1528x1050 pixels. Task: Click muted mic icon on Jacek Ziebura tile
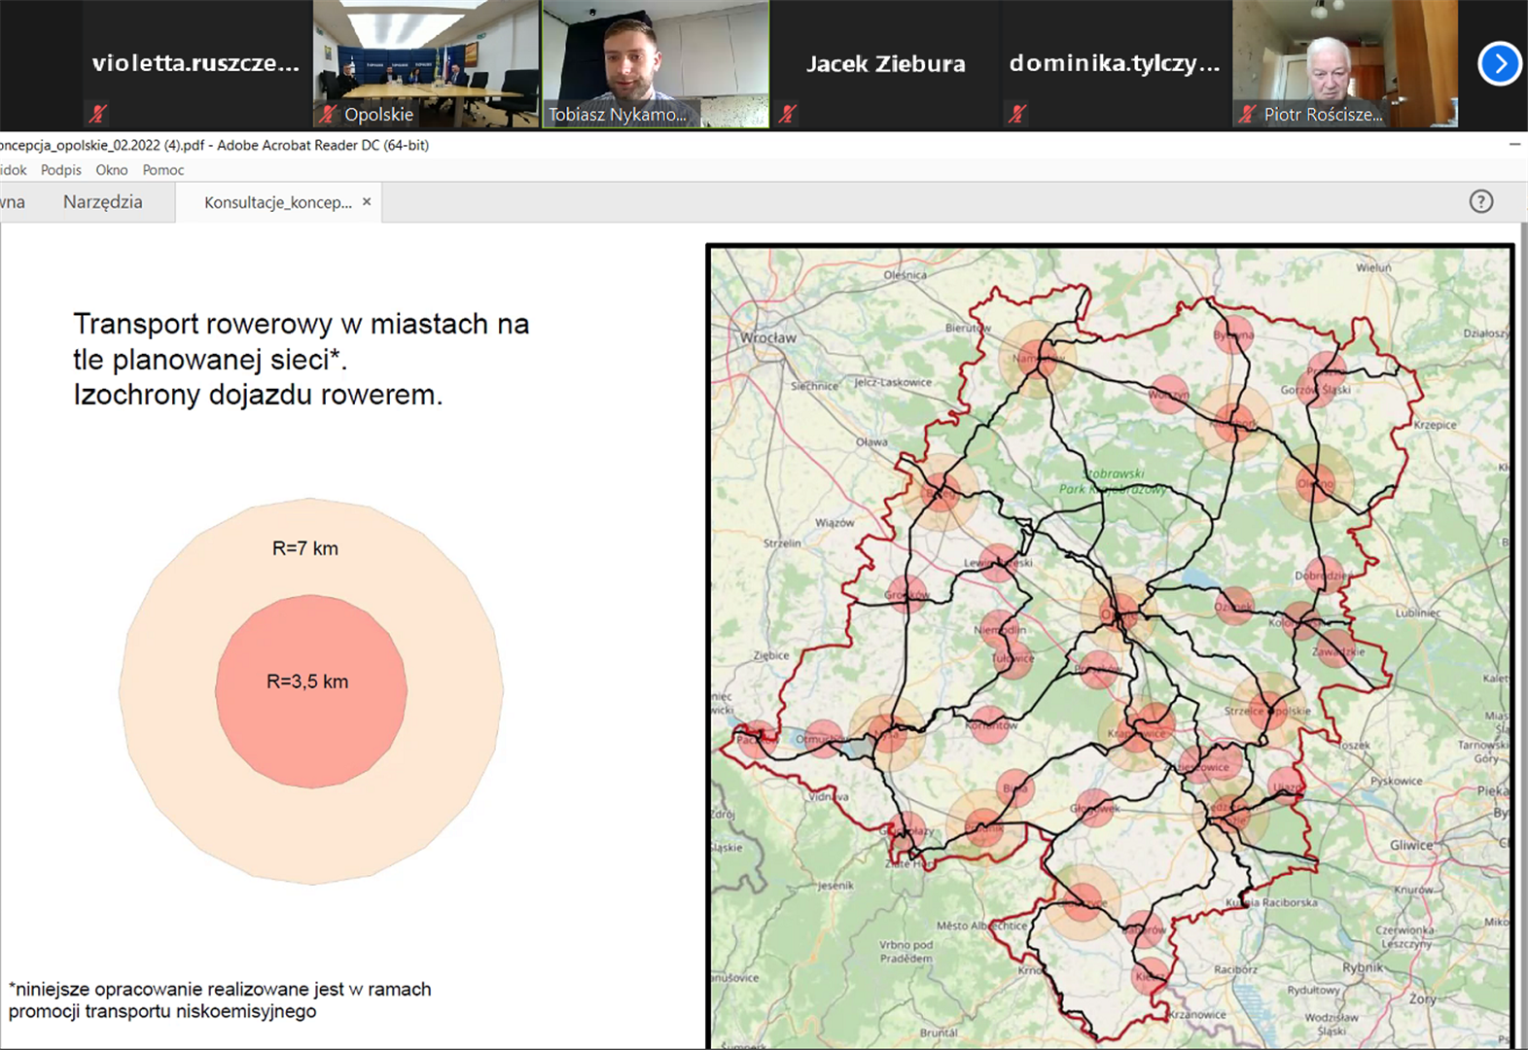click(787, 114)
